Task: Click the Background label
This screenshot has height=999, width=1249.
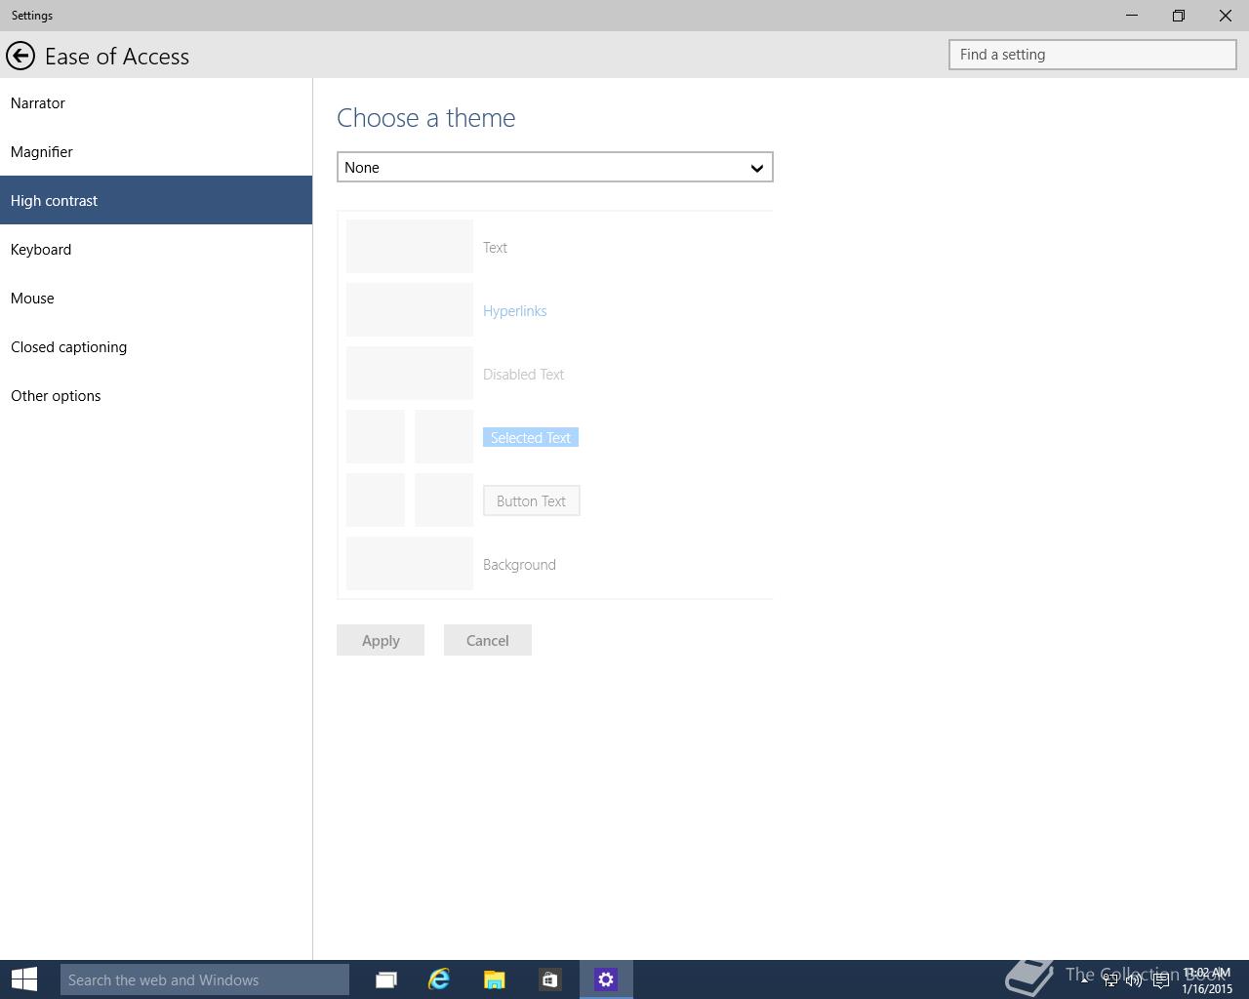Action: tap(519, 564)
